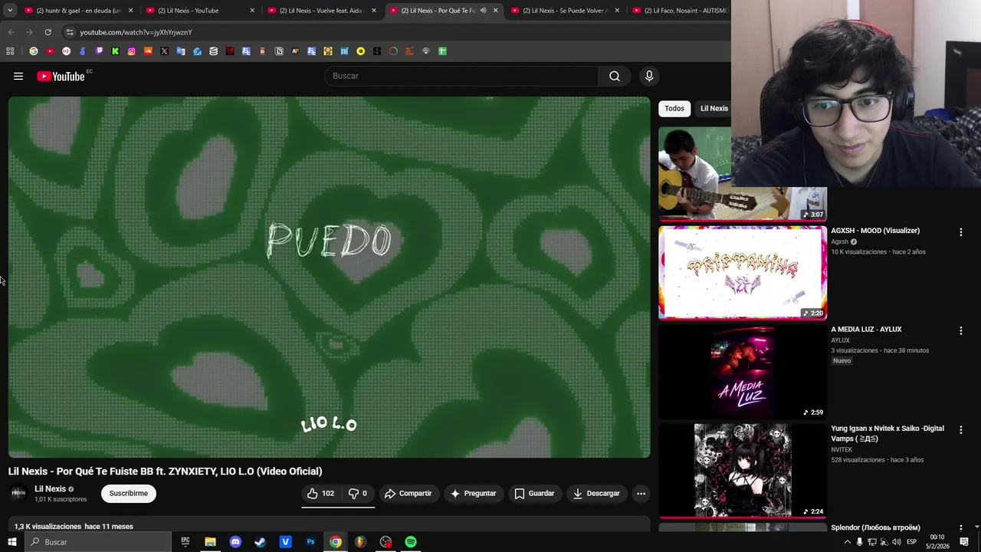
Task: Open the Lil Nexis channel avatar
Action: click(18, 493)
